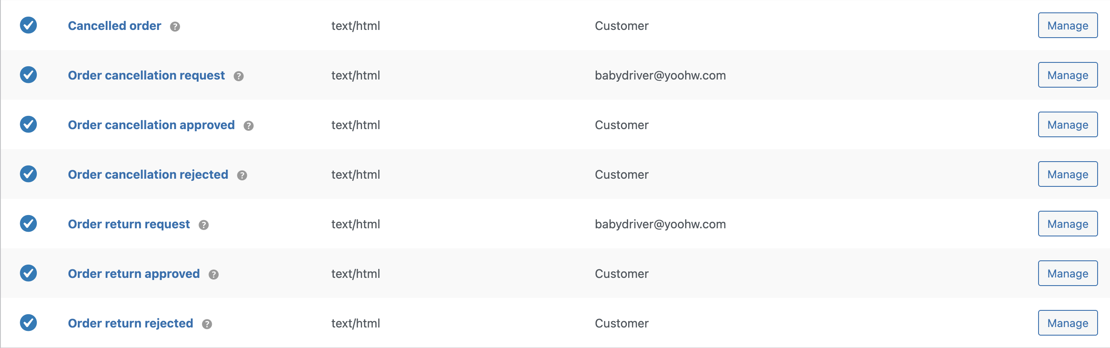Click Manage button for Order return rejected
Screen dimensions: 1110x348
[1067, 323]
